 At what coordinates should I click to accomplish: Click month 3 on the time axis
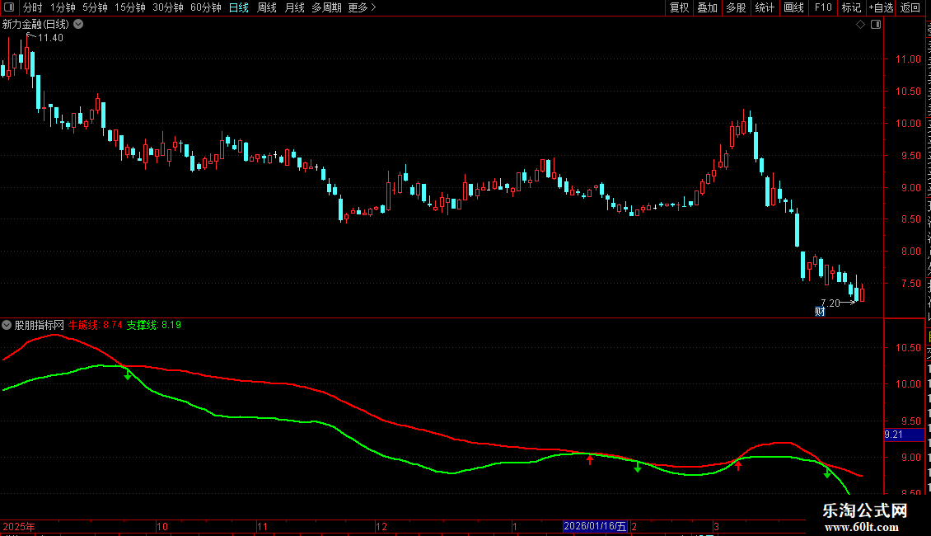[x=716, y=526]
